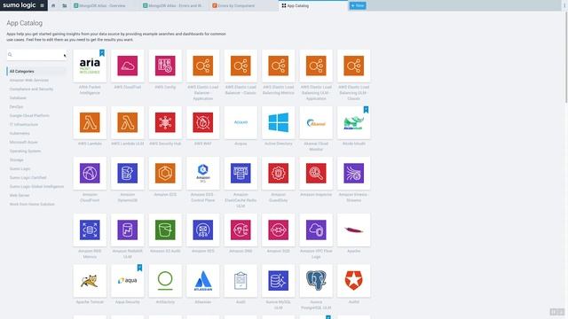Filter by Compliance and Security category
Screen dimensions: 568x319
31,89
